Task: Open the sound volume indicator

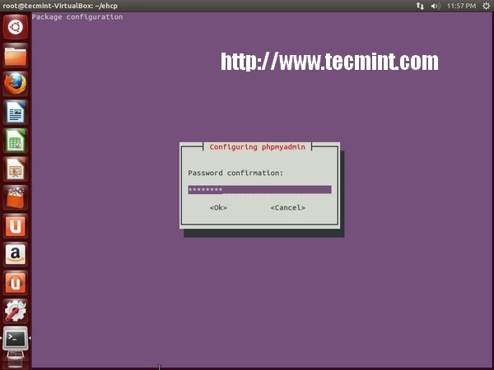Action: pos(436,6)
